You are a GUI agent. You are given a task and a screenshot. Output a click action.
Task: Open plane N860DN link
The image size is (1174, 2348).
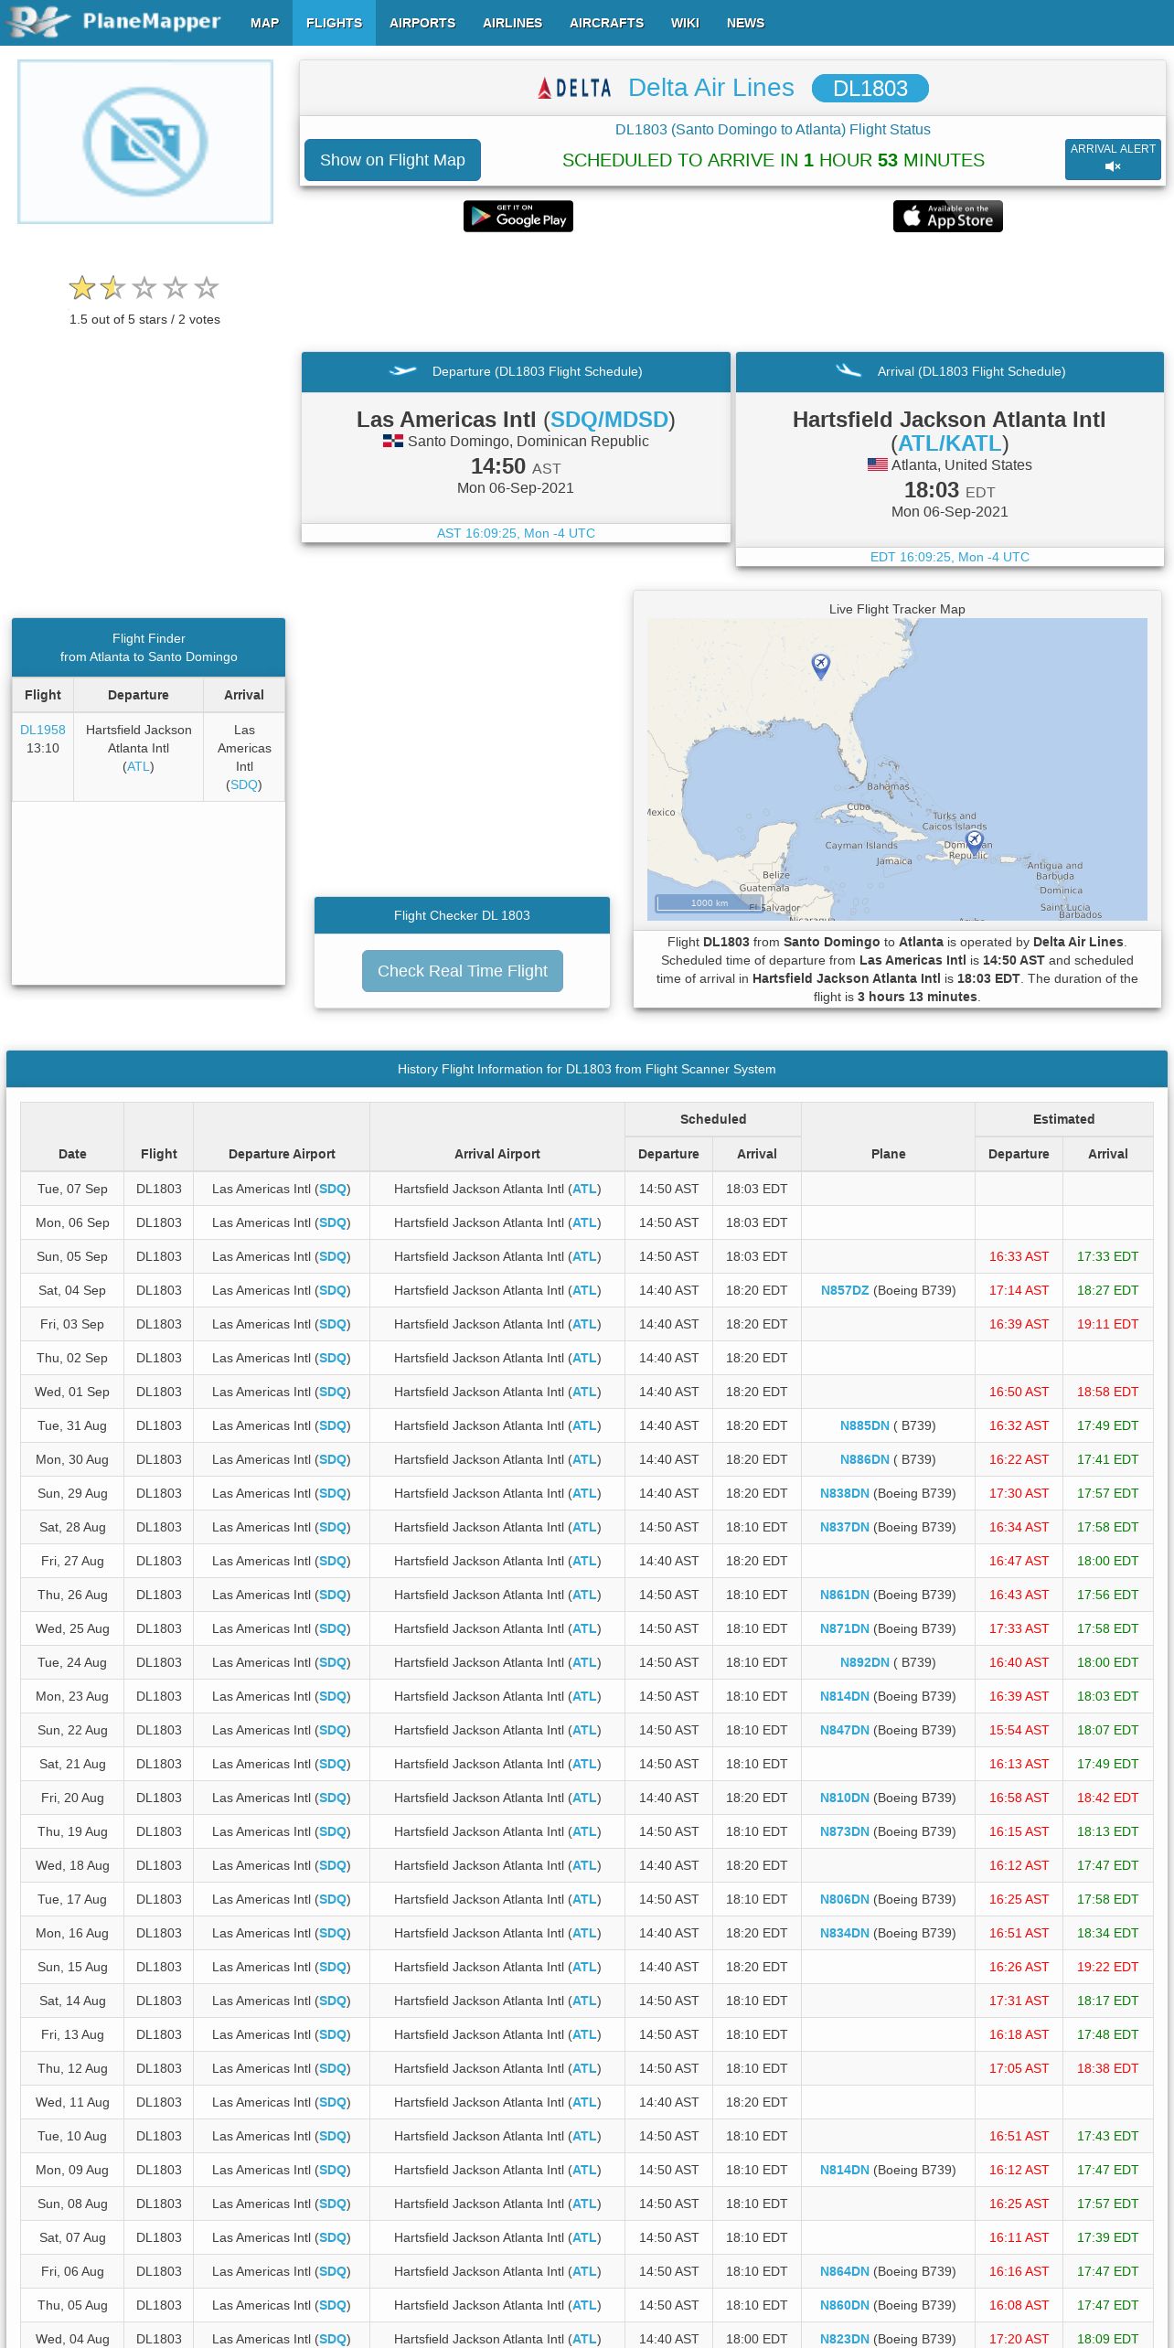pos(845,2305)
